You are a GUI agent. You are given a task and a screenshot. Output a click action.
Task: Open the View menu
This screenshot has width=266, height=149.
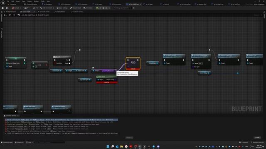point(24,1)
